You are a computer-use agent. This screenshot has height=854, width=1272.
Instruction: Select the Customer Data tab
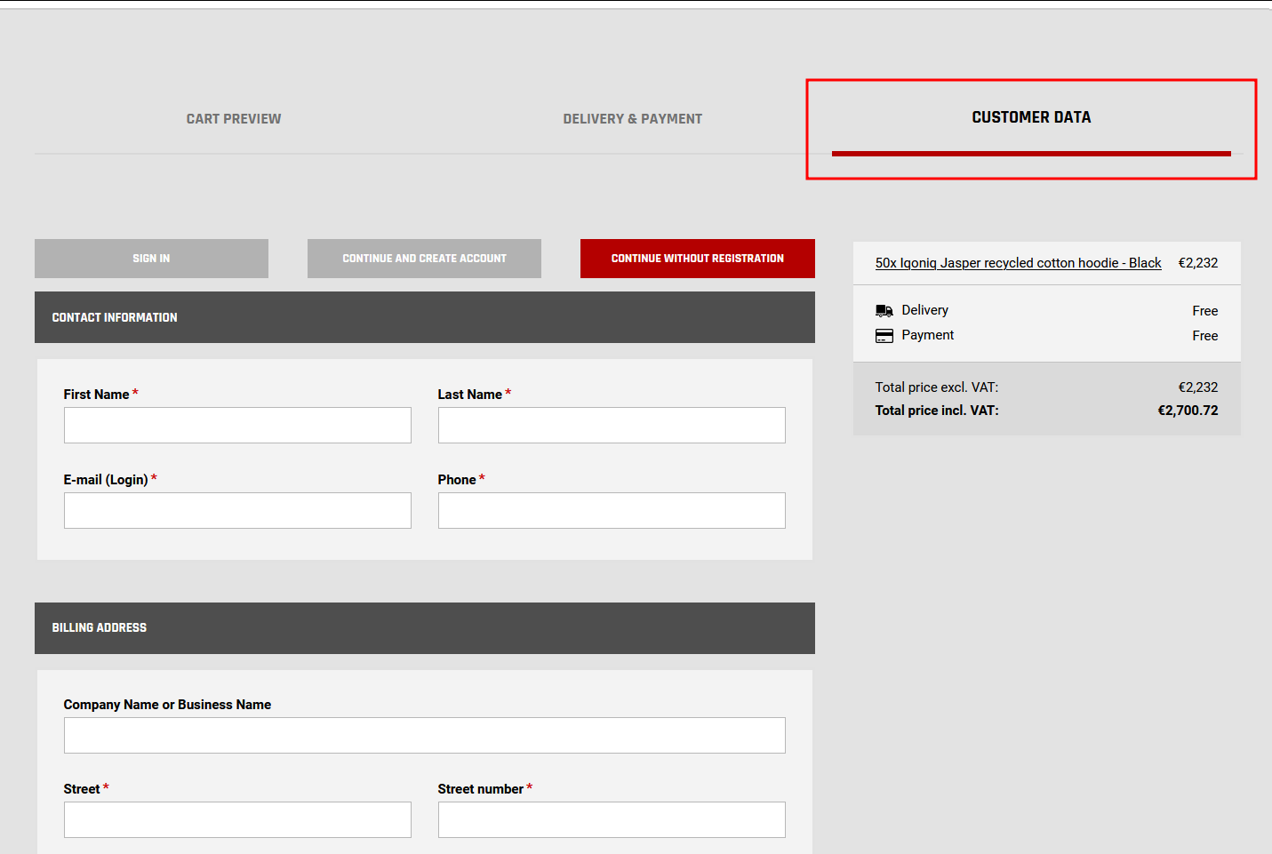tap(1031, 117)
